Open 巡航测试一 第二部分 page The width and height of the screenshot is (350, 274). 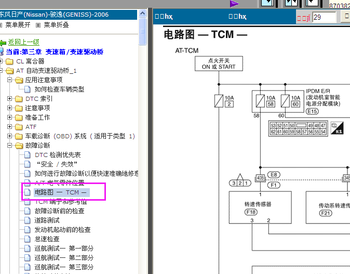coord(64,258)
